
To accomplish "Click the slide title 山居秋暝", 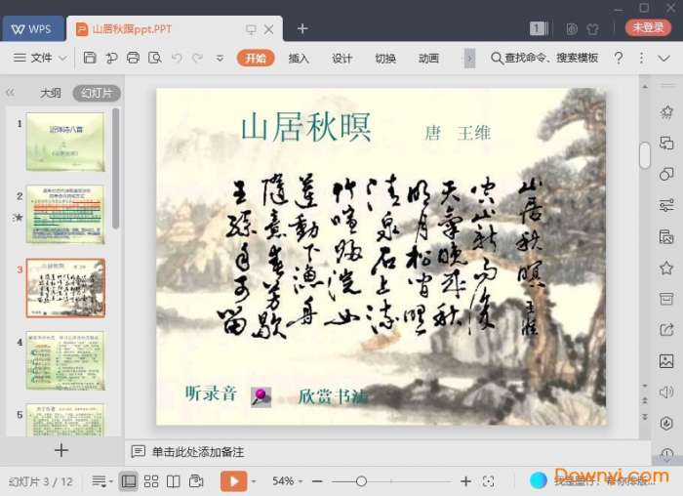I will pos(305,127).
